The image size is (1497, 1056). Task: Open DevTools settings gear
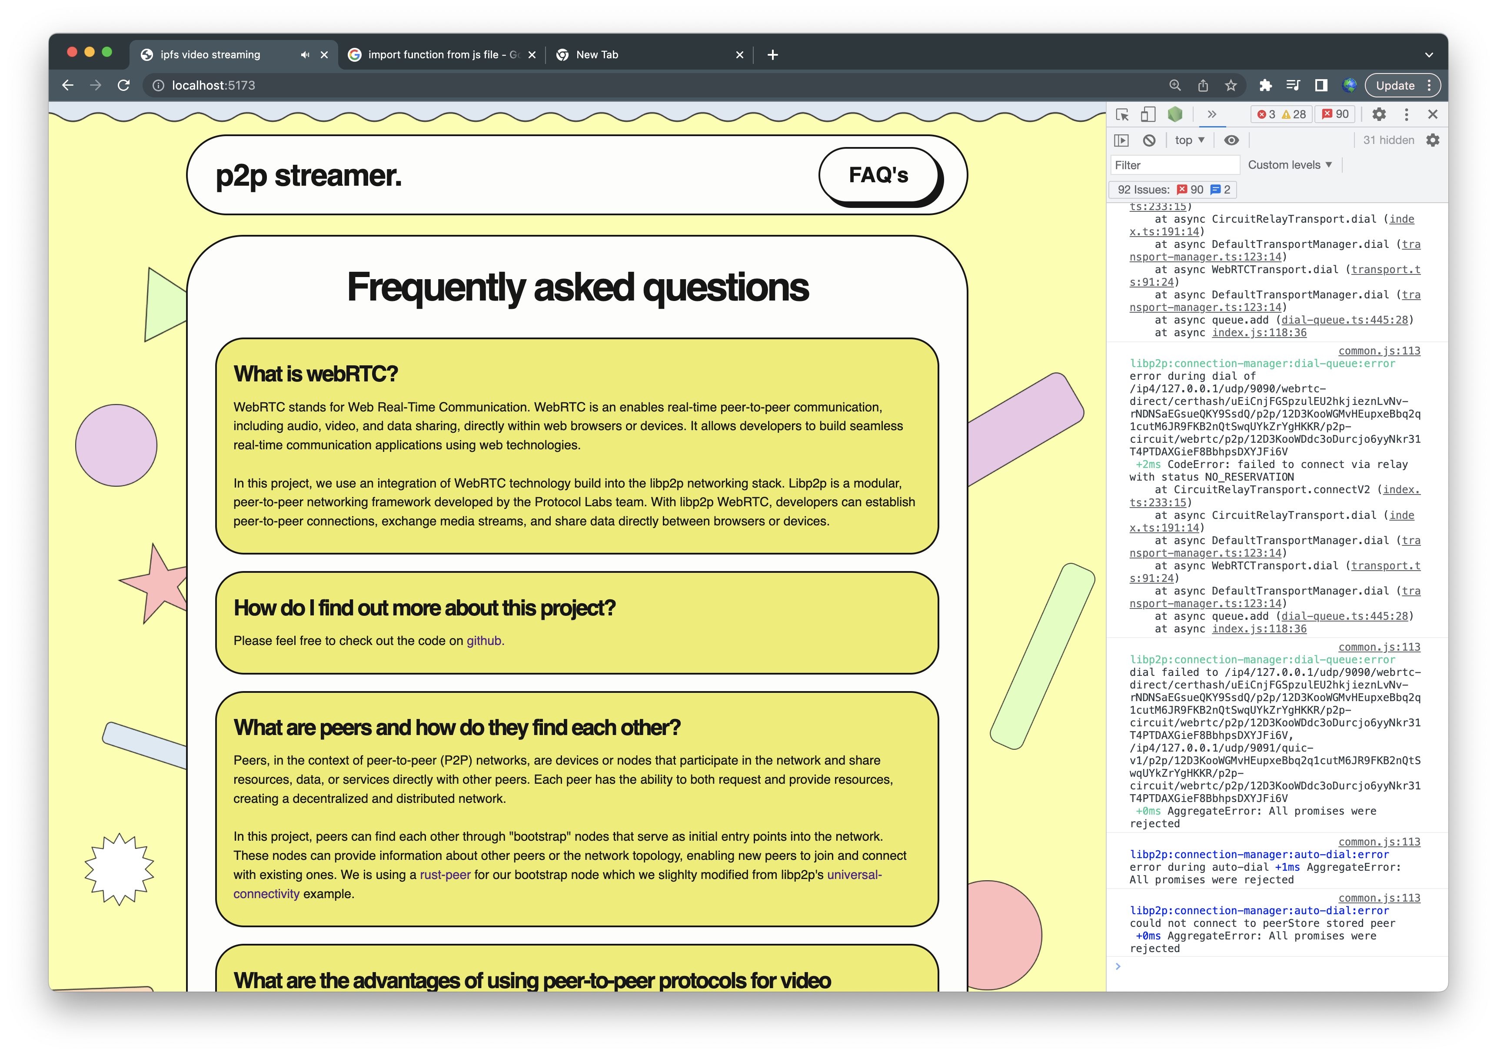tap(1379, 115)
